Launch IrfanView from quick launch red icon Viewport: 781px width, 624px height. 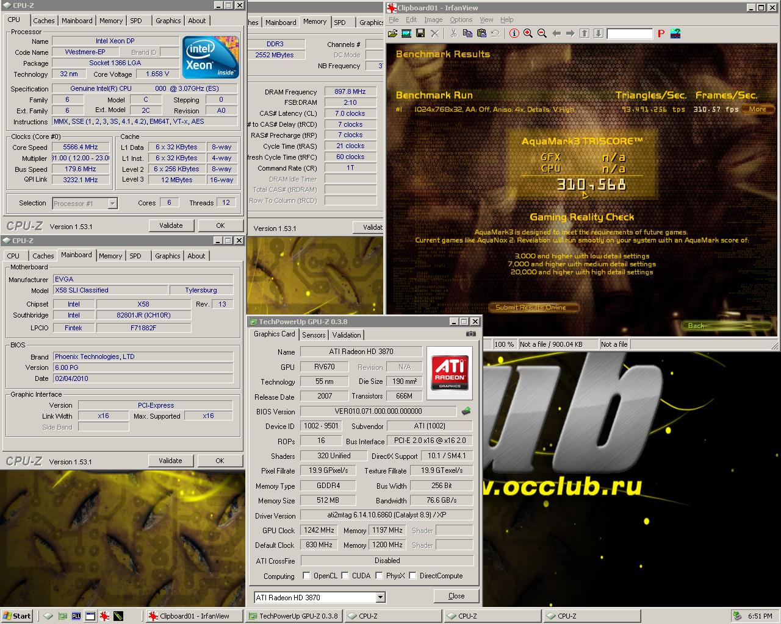104,616
